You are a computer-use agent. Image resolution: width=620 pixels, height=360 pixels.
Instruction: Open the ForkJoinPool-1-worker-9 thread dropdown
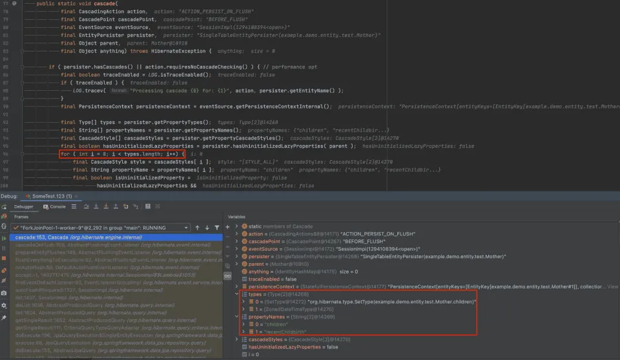coord(101,228)
